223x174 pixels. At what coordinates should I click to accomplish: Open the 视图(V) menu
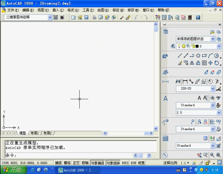43,10
